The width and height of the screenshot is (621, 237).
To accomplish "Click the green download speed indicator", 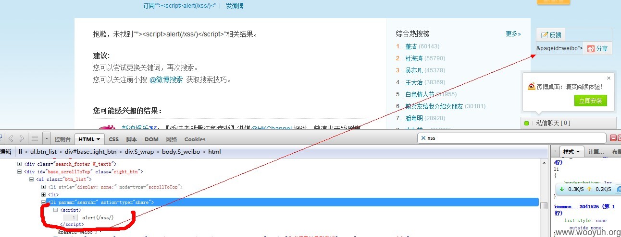I will coord(562,189).
